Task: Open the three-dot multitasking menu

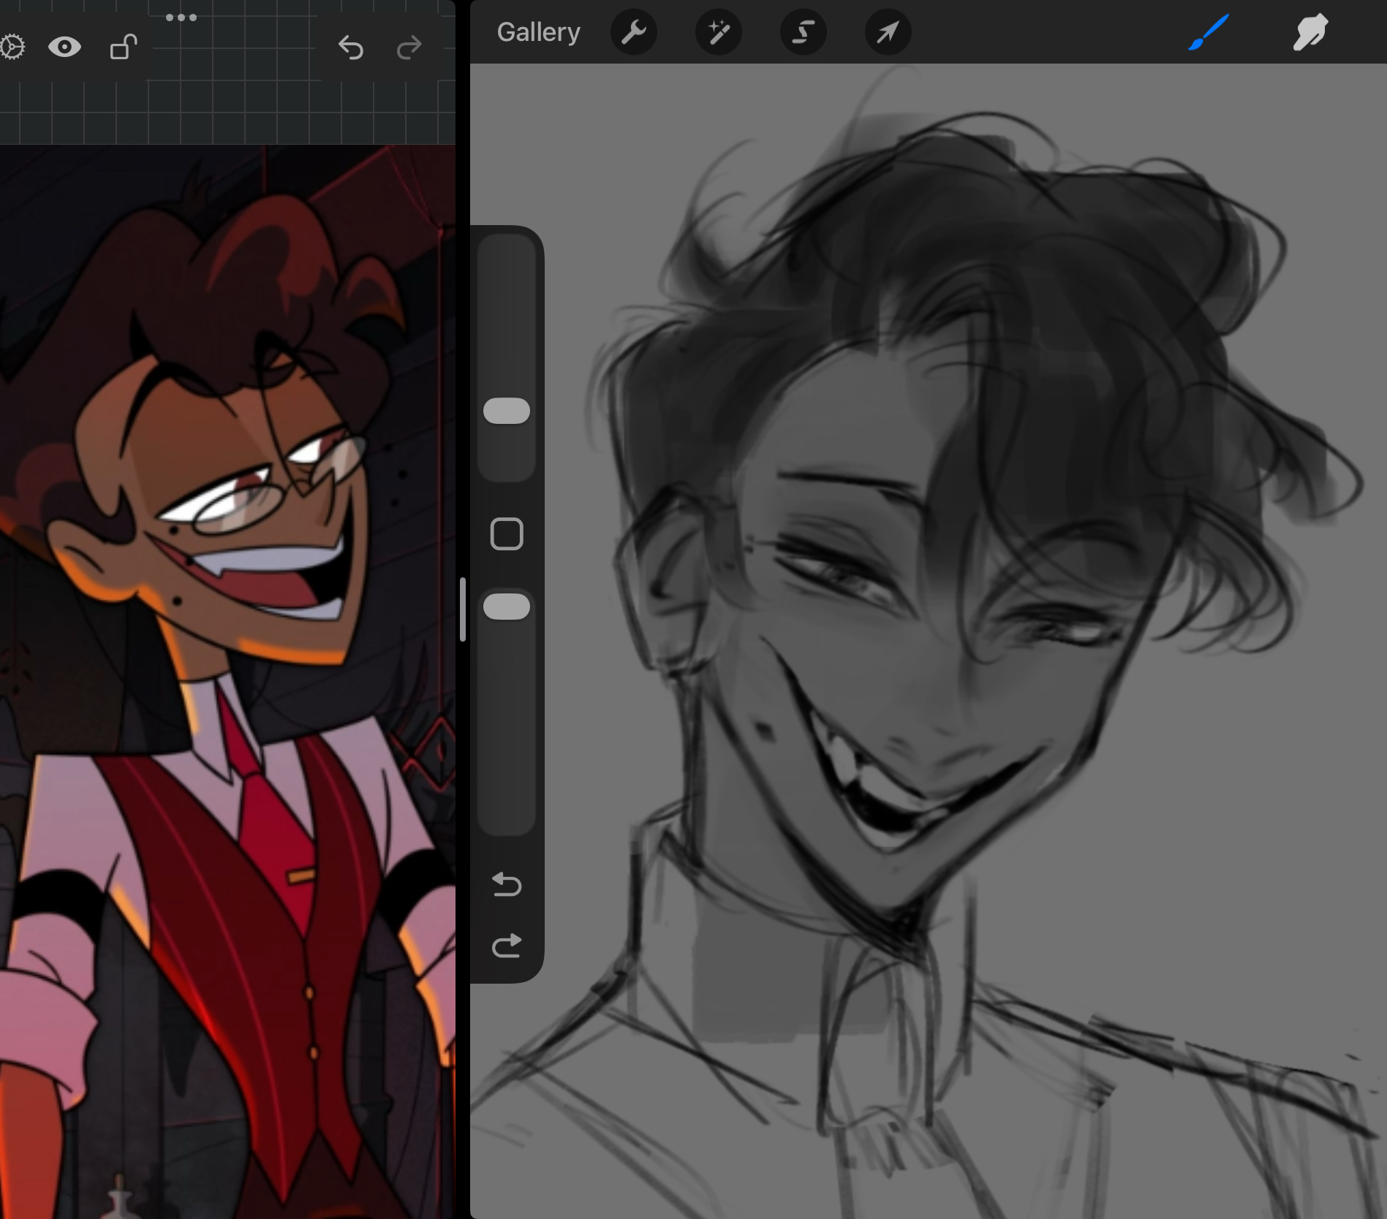Action: coord(181,18)
